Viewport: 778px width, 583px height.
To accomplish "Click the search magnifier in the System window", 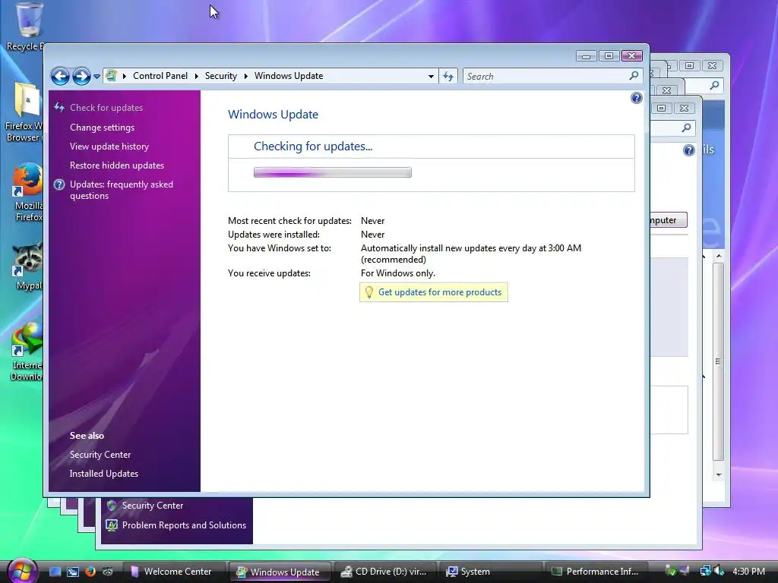I will click(686, 128).
